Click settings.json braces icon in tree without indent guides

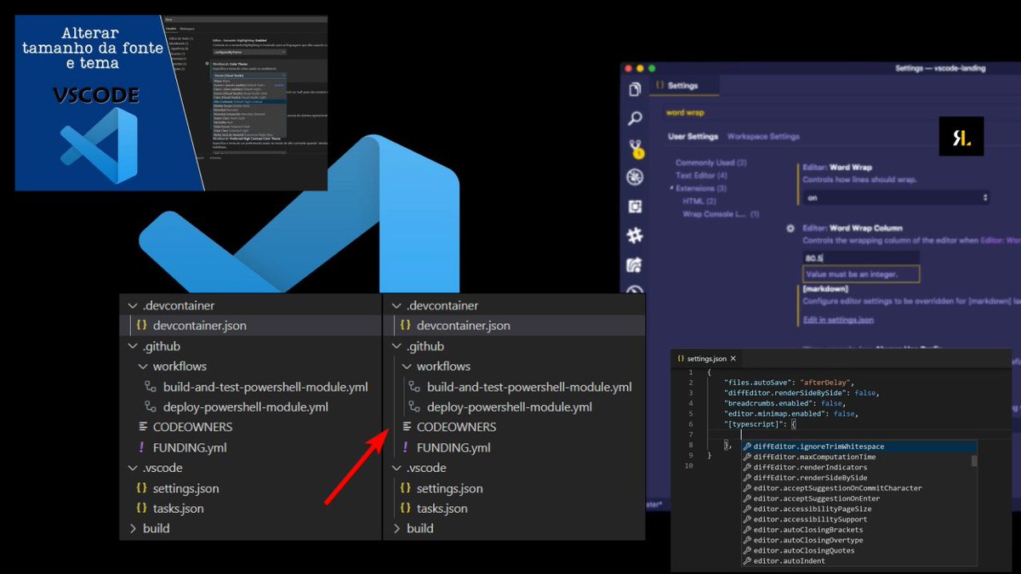[142, 488]
